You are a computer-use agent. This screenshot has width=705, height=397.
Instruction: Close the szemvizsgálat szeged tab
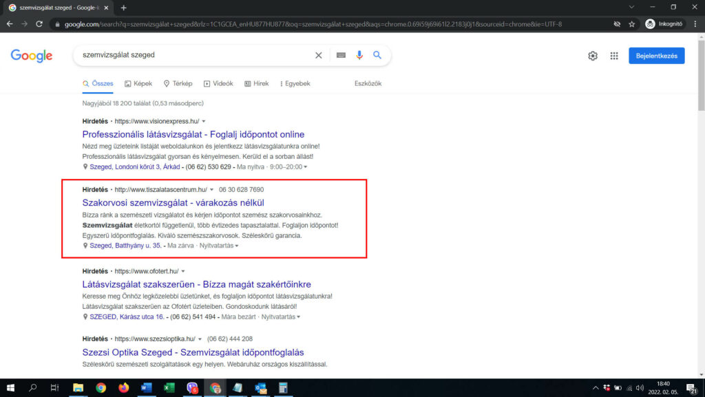pos(106,8)
